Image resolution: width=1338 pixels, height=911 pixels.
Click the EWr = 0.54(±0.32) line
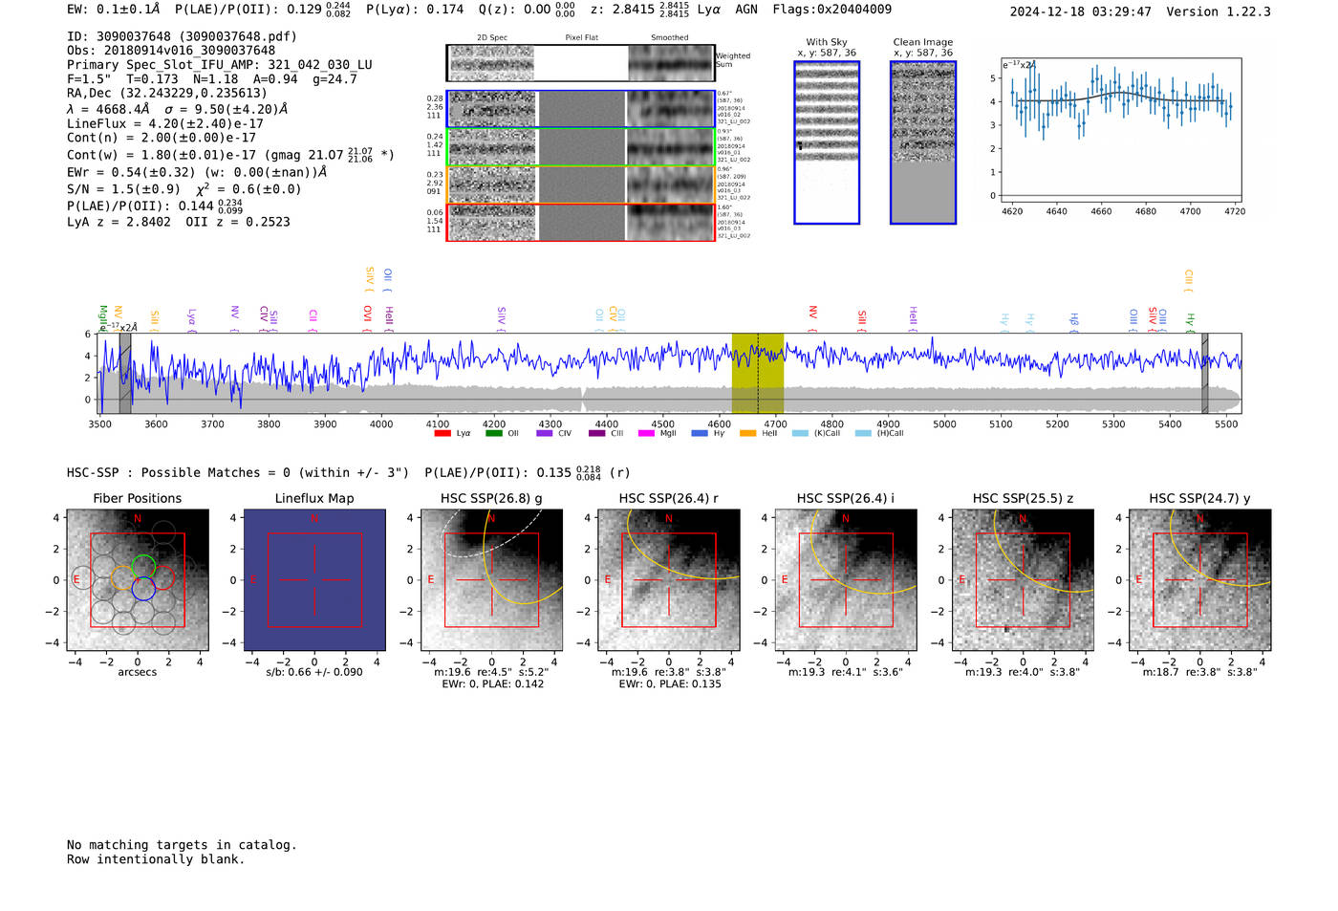pos(197,172)
